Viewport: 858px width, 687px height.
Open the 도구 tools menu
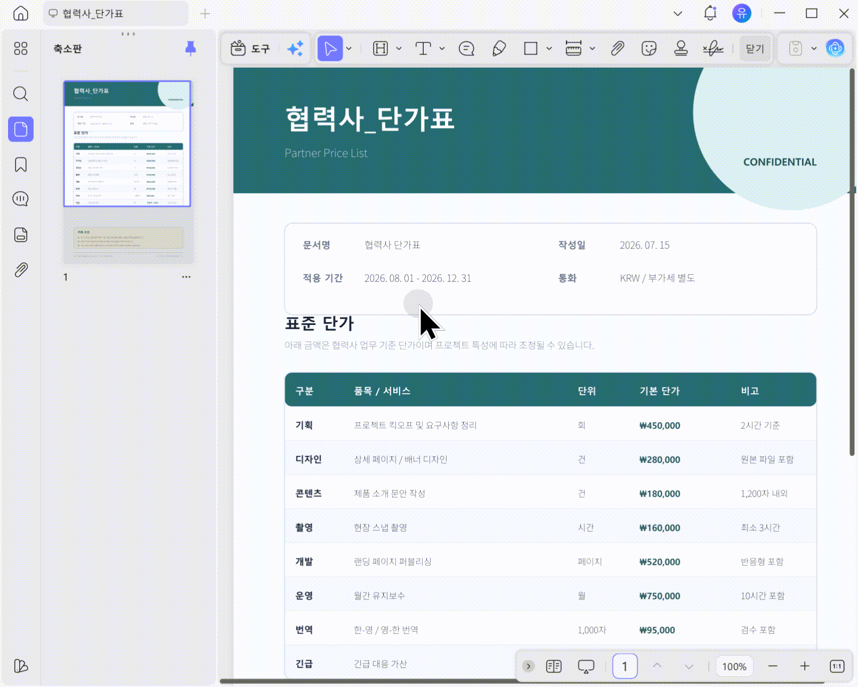click(x=250, y=49)
